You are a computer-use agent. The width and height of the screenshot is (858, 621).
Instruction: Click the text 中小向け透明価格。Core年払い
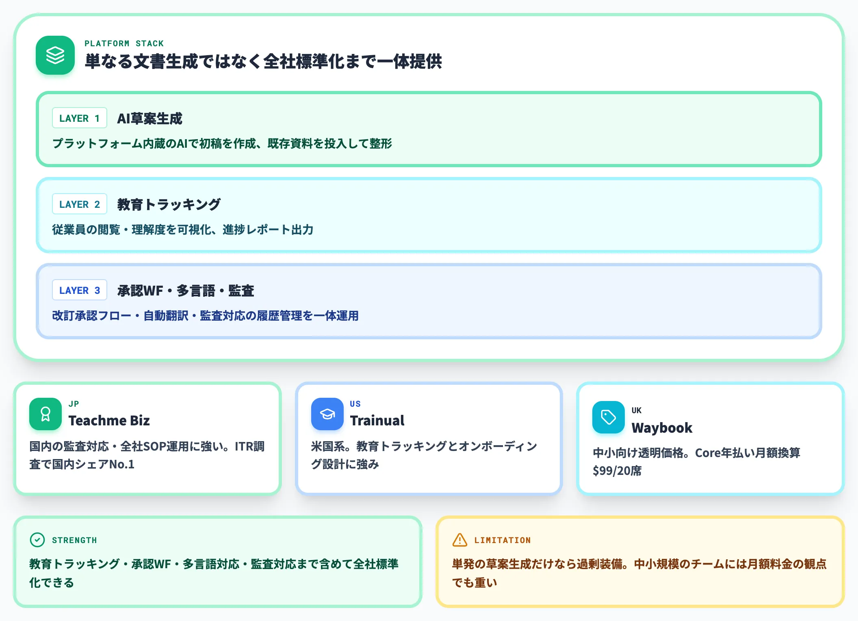click(696, 461)
